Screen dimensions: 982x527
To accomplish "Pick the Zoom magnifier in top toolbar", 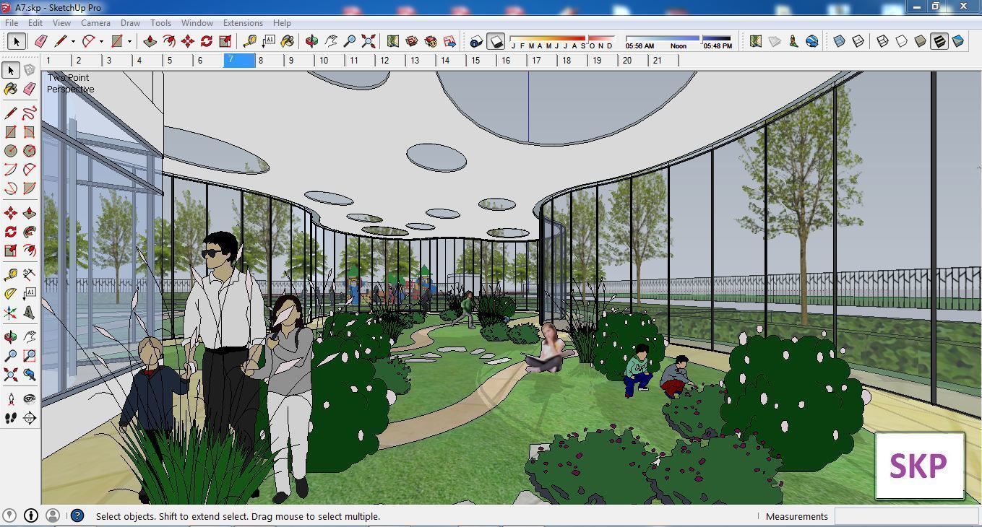I will [x=350, y=41].
